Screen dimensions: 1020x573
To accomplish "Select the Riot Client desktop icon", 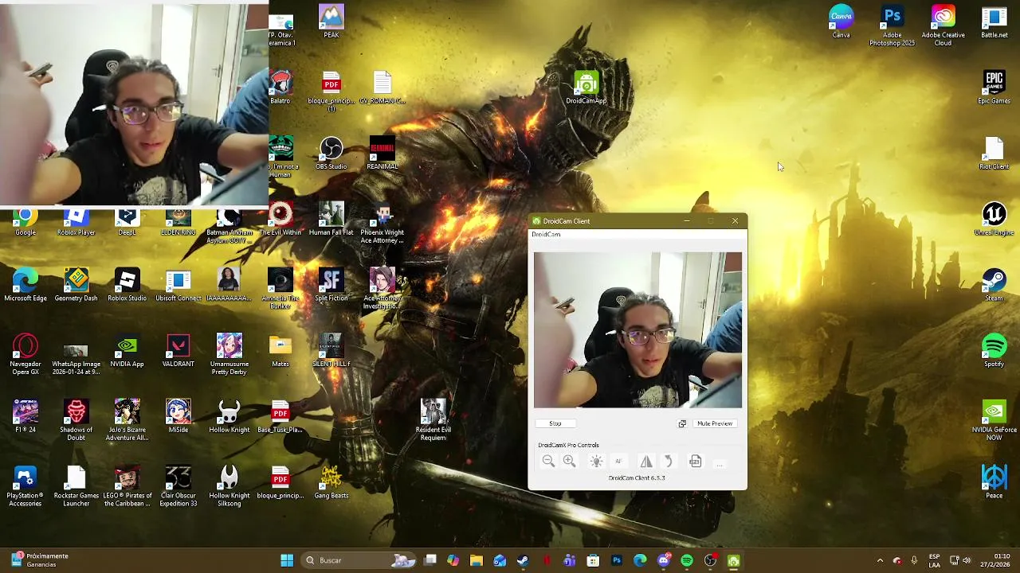I will point(994,154).
